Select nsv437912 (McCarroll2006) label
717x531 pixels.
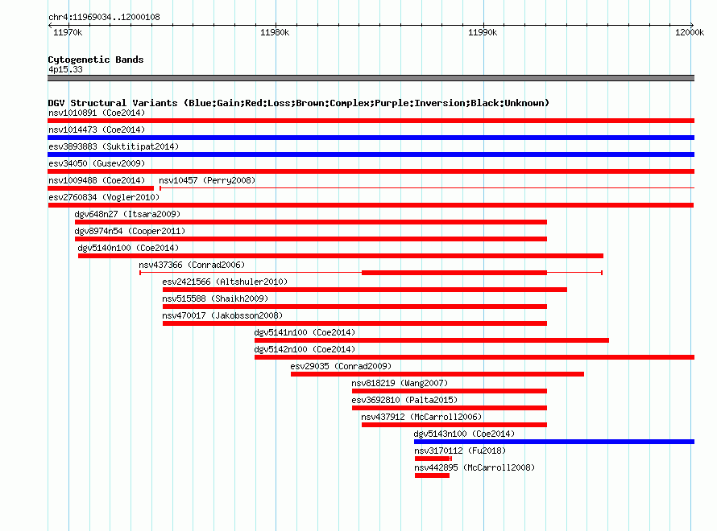(421, 417)
